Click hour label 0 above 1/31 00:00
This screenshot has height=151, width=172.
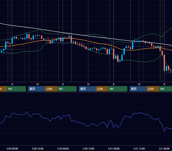coord(114,84)
